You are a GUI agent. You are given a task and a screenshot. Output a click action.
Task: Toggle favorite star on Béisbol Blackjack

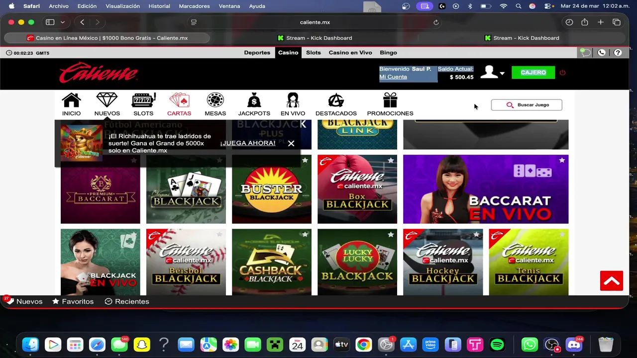click(219, 235)
